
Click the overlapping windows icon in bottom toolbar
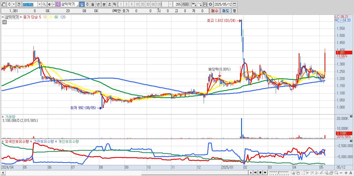(x=298, y=173)
